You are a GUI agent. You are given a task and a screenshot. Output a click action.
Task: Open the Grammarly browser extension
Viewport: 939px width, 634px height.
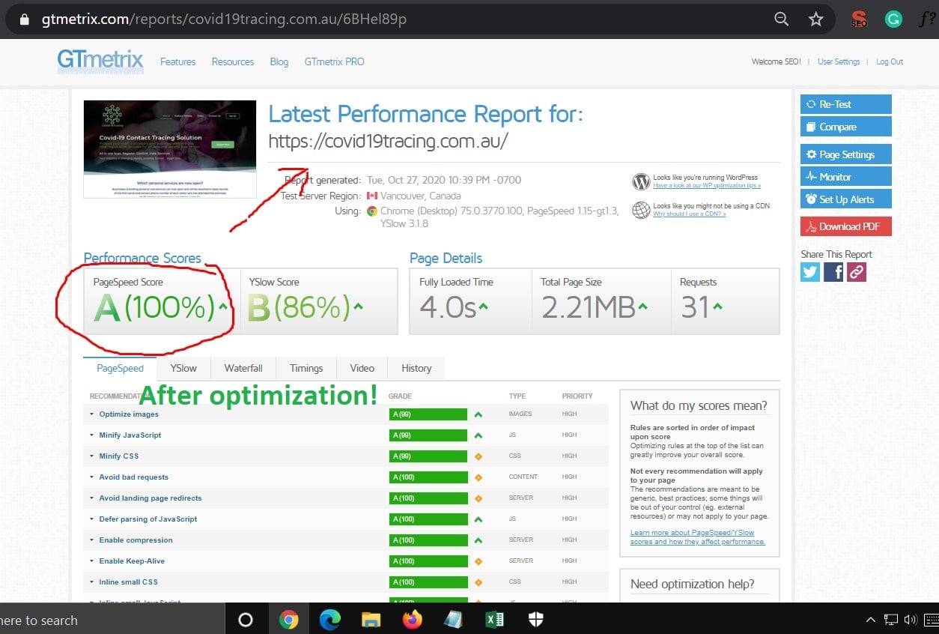pyautogui.click(x=893, y=19)
